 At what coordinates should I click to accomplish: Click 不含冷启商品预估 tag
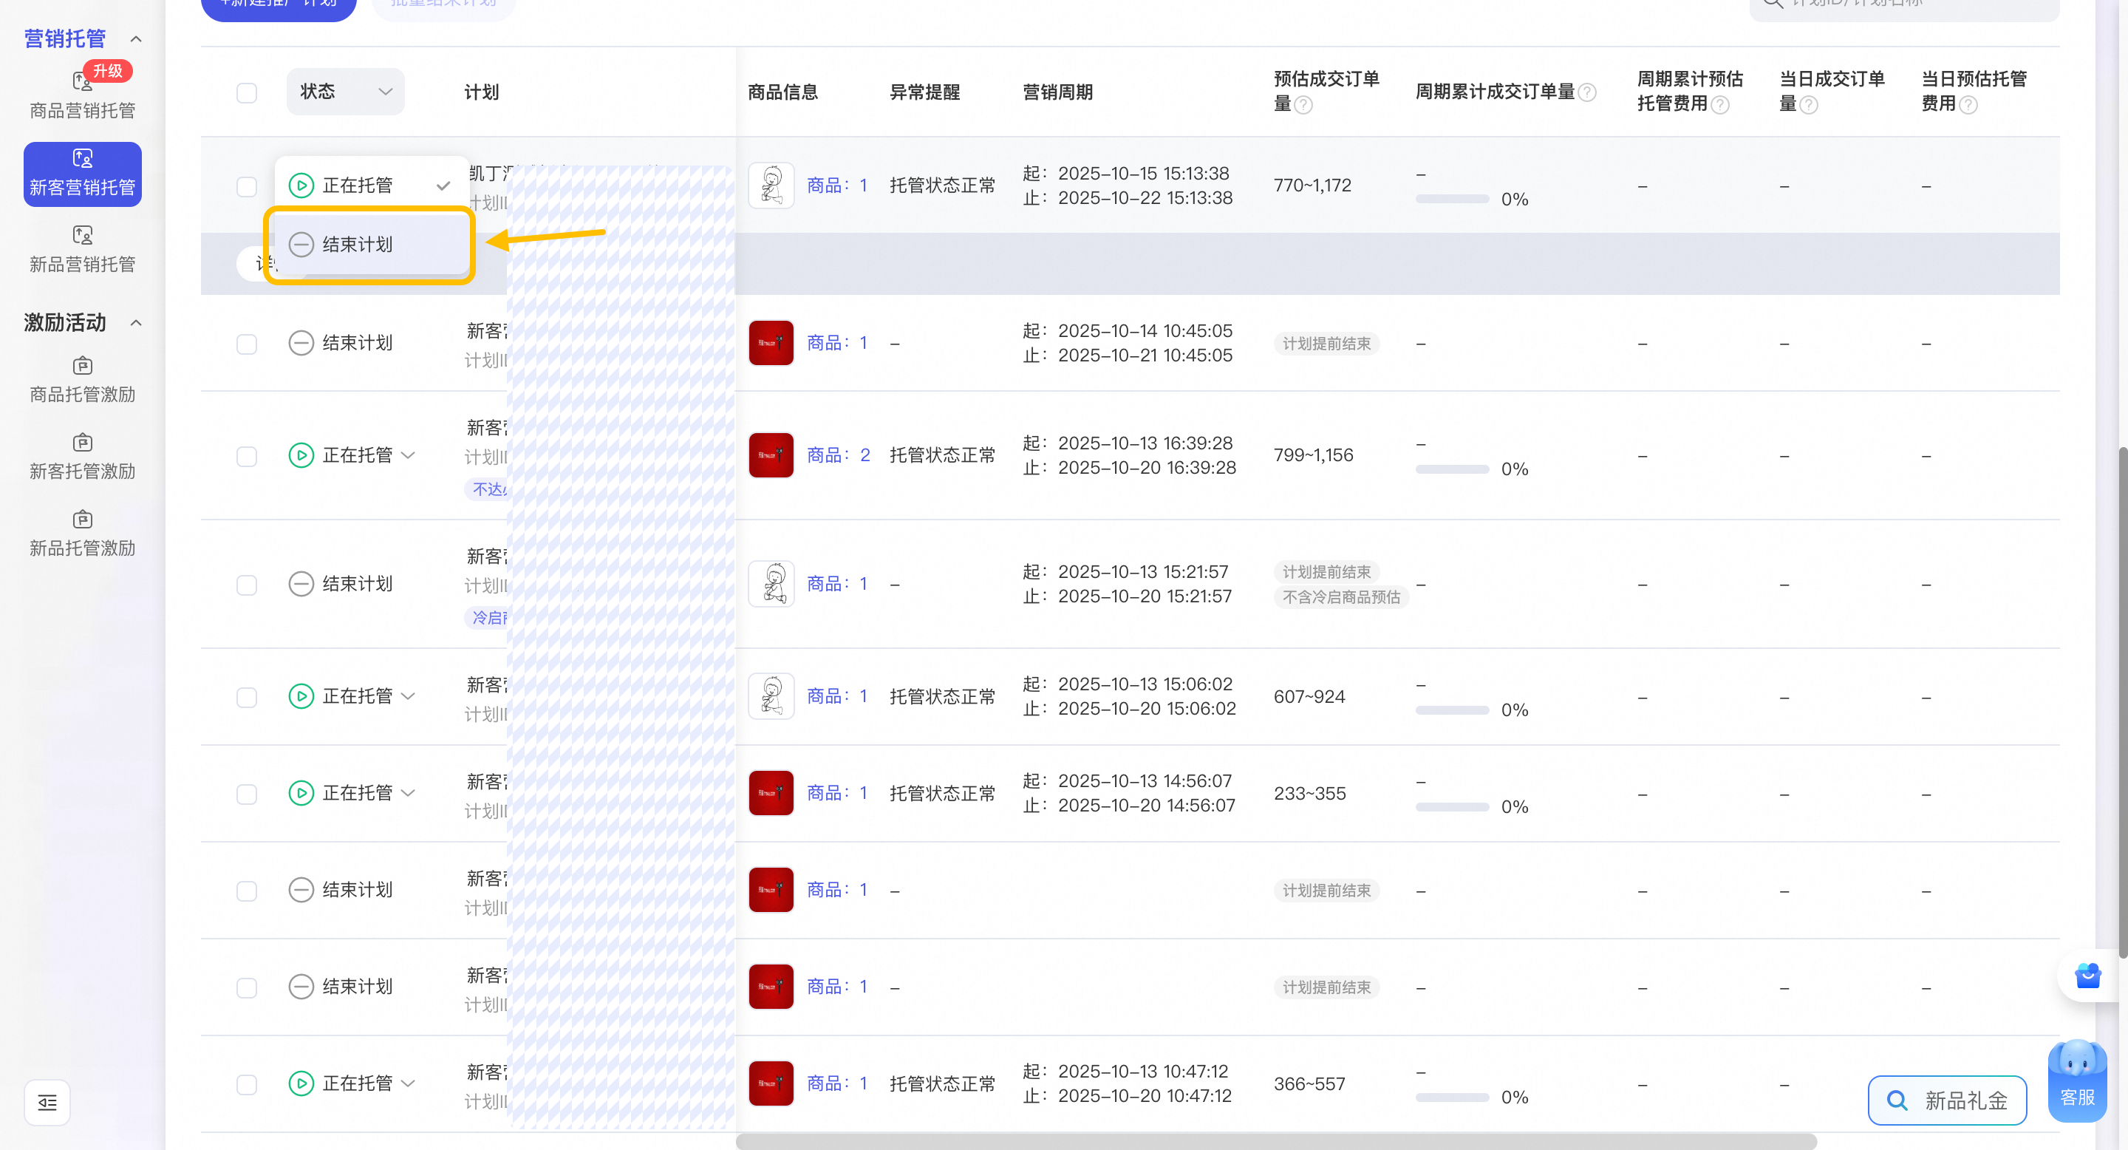point(1341,597)
